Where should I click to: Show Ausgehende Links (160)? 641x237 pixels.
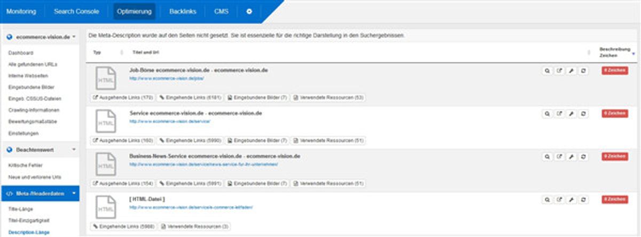tap(123, 140)
